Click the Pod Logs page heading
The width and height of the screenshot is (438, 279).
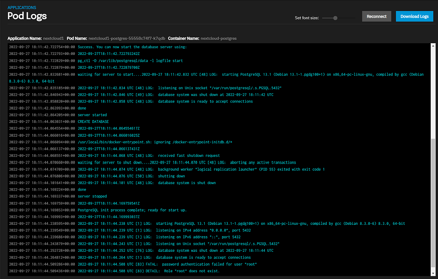[27, 16]
